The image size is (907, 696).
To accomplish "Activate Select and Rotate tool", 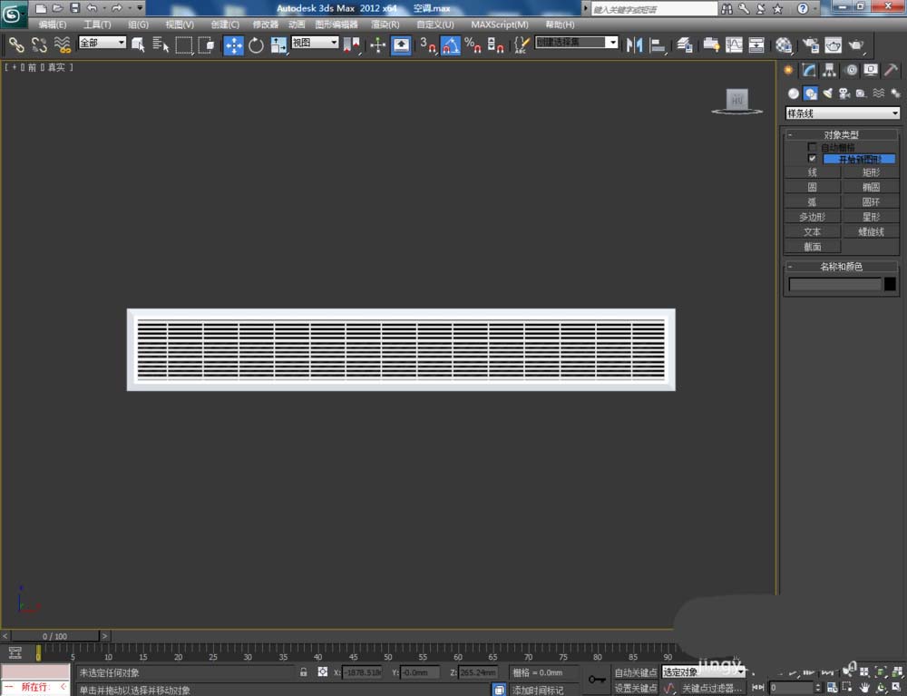I will pos(256,44).
